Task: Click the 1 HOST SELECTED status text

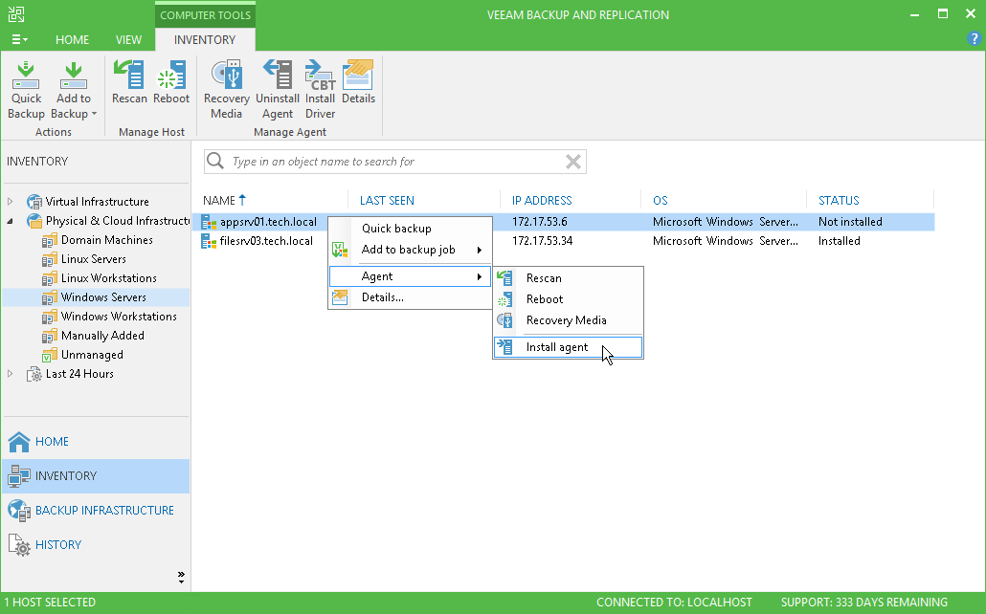Action: [x=51, y=603]
